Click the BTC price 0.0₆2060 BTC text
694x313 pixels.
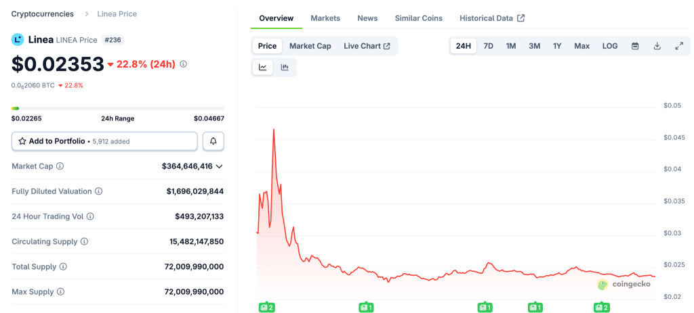point(33,85)
